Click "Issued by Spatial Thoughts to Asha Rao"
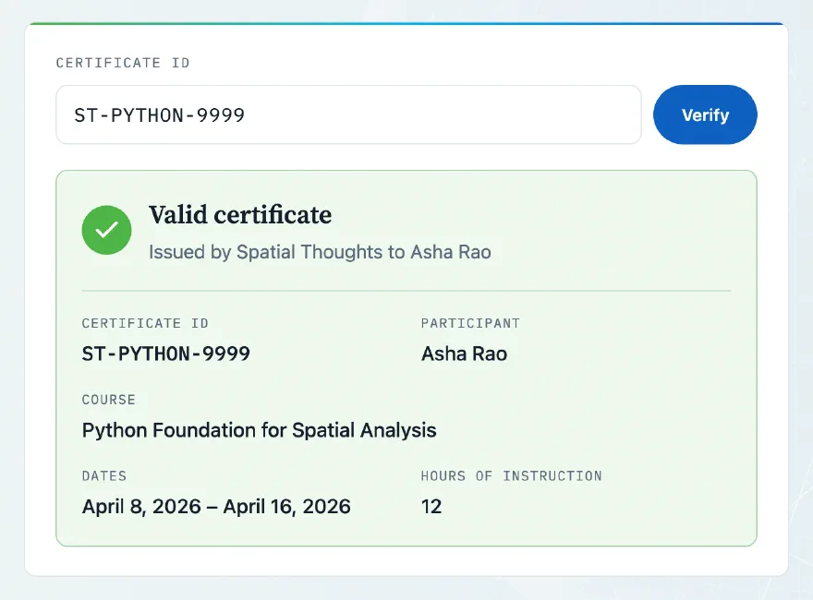The height and width of the screenshot is (600, 813). [x=320, y=252]
